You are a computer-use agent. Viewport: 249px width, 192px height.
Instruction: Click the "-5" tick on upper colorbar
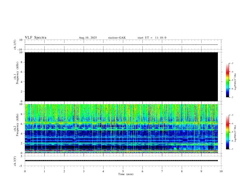pyautogui.click(x=232, y=80)
